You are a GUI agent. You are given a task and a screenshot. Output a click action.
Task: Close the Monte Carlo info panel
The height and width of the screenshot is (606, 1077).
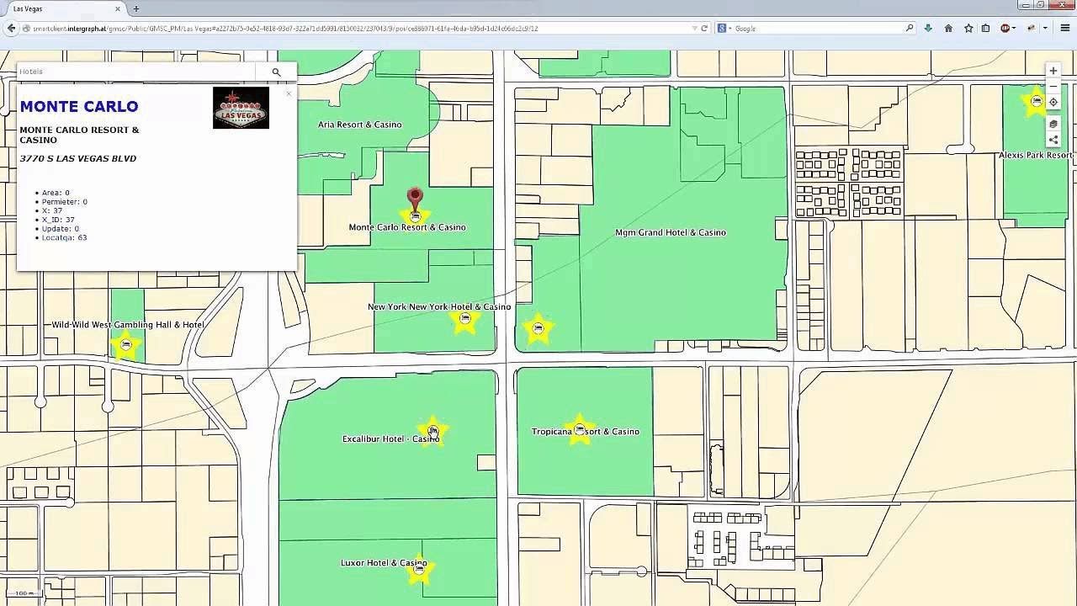289,93
